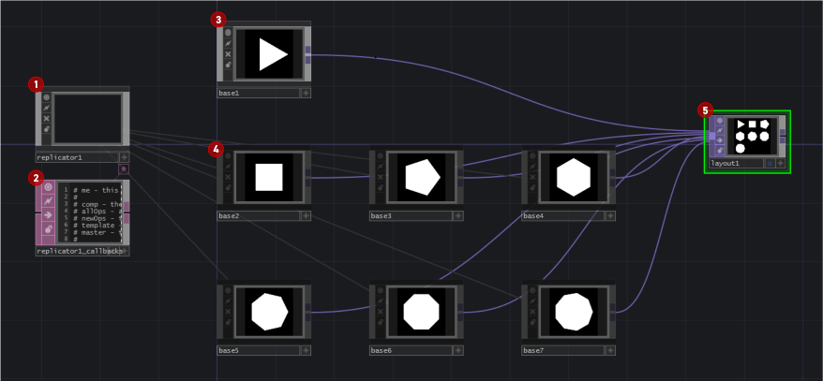The height and width of the screenshot is (381, 823).
Task: Toggle Clone Immune flag on base1
Action: pos(228,43)
